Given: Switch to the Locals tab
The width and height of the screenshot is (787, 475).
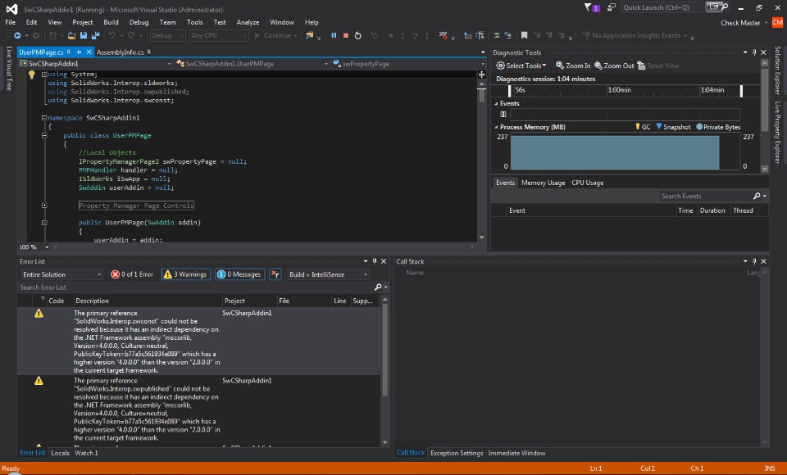Looking at the screenshot, I should pos(60,453).
